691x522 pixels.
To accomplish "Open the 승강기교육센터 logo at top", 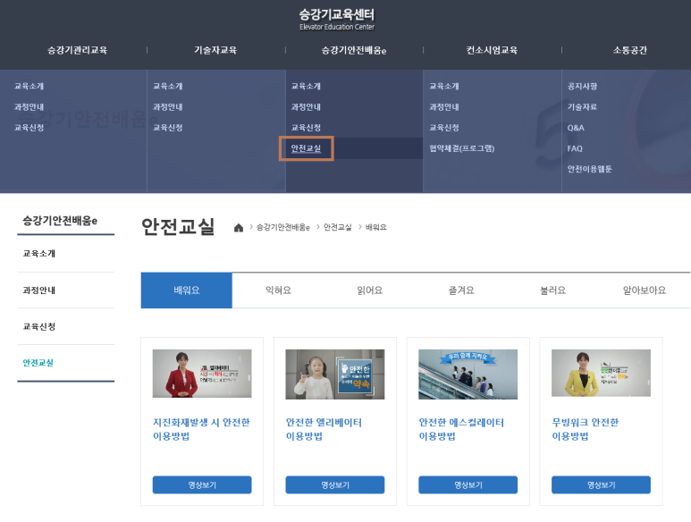I will coord(337,18).
